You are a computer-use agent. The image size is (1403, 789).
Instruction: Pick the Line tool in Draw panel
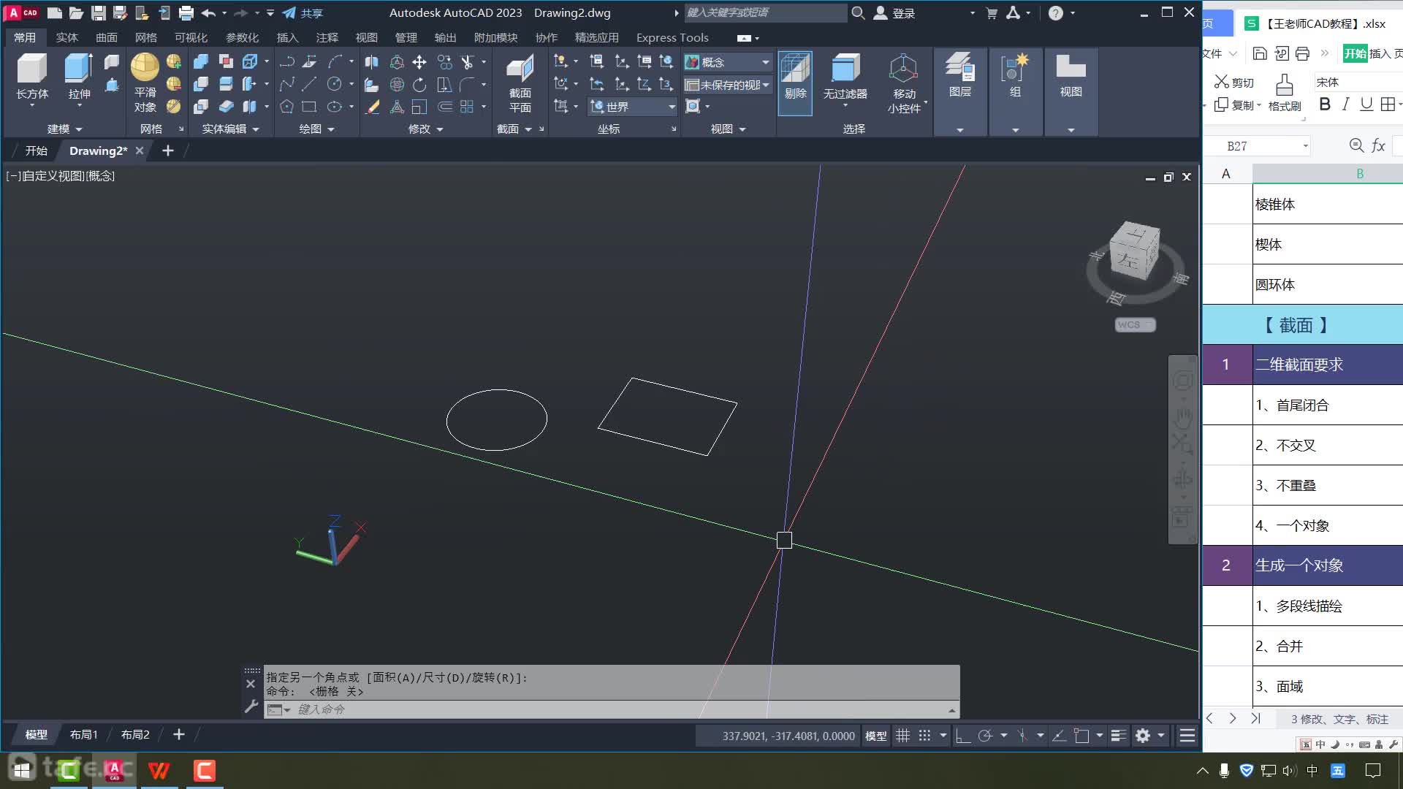point(310,85)
